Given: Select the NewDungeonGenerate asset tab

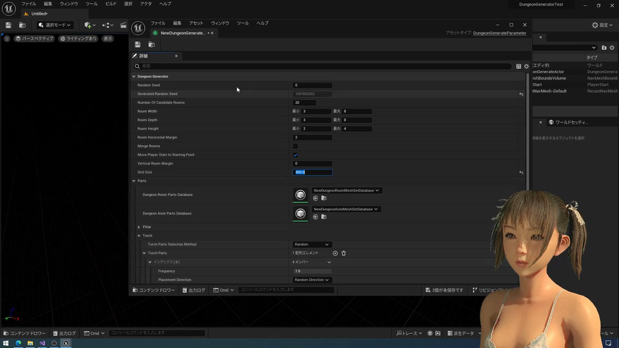Looking at the screenshot, I should 182,33.
